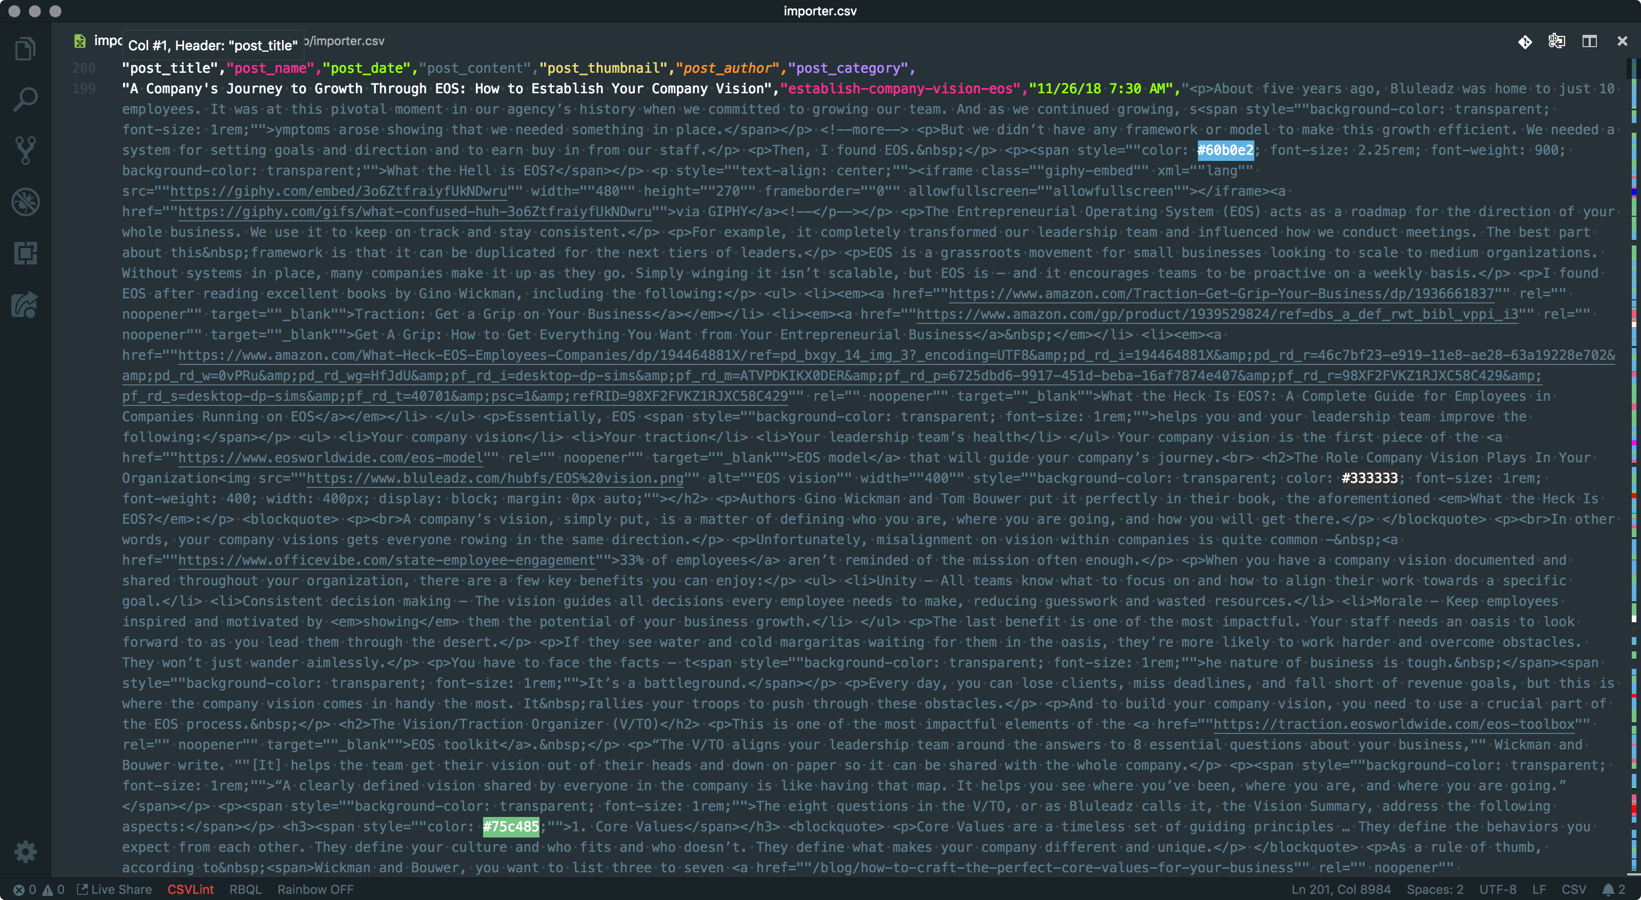Open notifications bell showing 2
1641x900 pixels.
(1614, 889)
